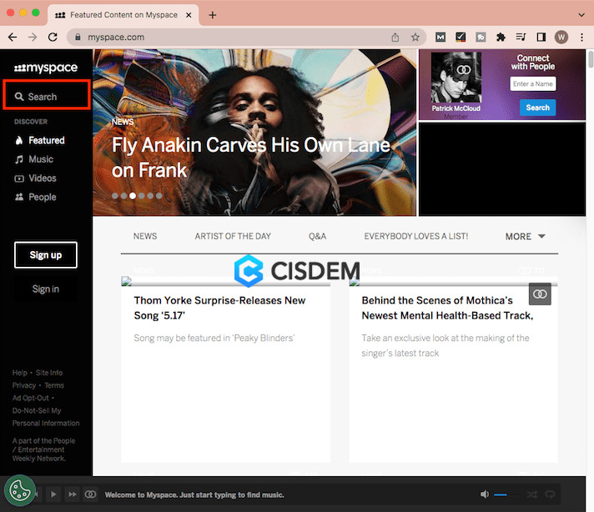This screenshot has height=512, width=594.
Task: Open the Ad Opt-Out link
Action: click(x=31, y=398)
